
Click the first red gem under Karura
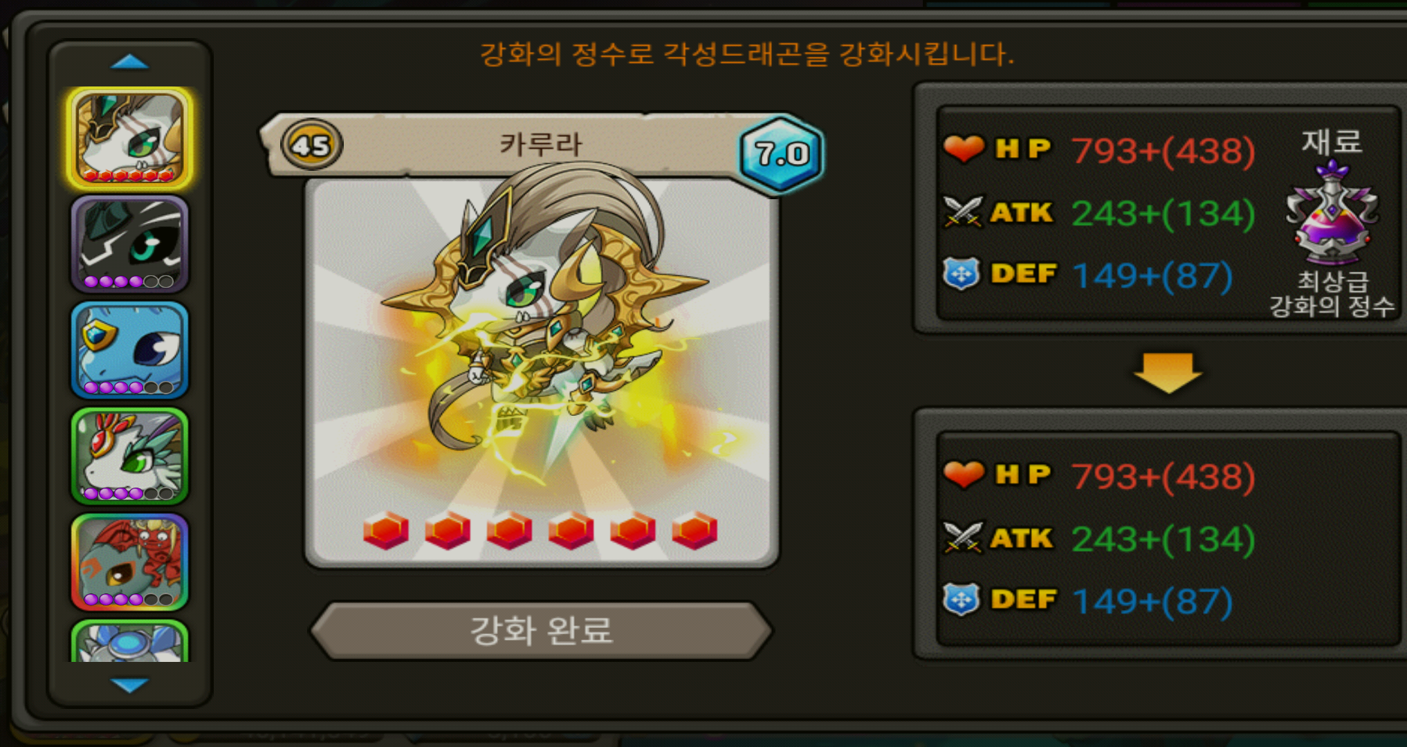[386, 531]
